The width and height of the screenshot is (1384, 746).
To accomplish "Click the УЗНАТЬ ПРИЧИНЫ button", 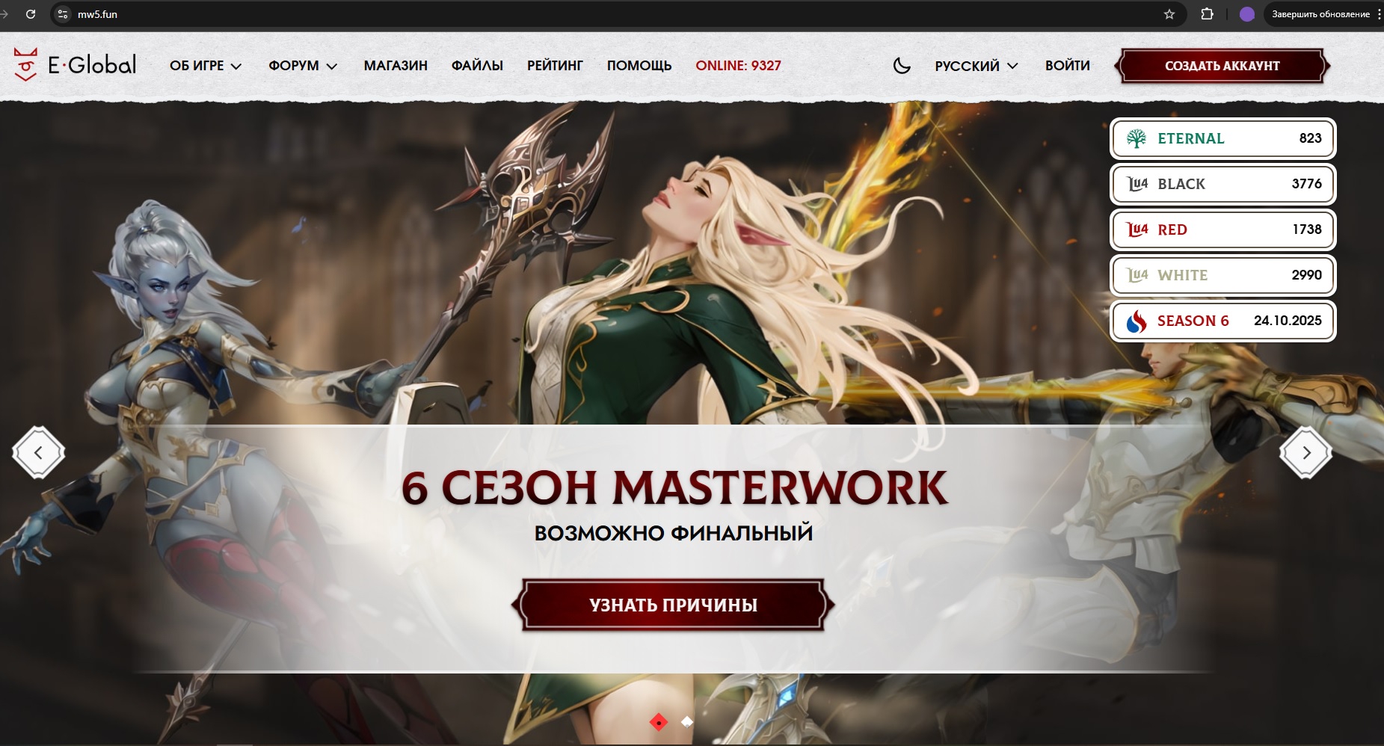I will (x=673, y=605).
